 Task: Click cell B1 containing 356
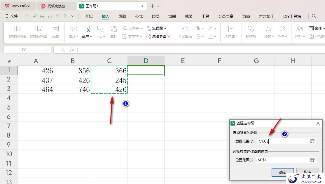point(73,70)
